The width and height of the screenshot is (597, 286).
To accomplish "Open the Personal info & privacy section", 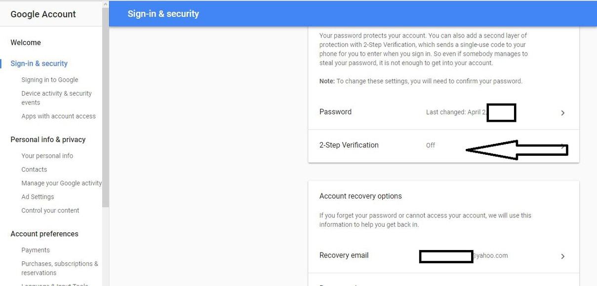I will tap(48, 140).
